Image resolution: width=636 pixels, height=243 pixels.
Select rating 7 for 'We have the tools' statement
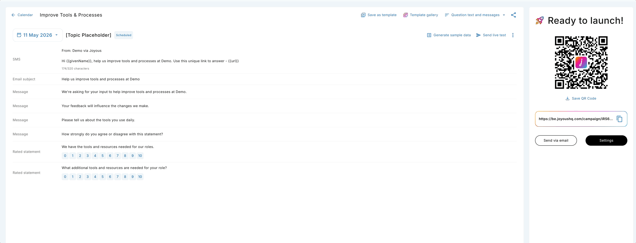point(118,156)
